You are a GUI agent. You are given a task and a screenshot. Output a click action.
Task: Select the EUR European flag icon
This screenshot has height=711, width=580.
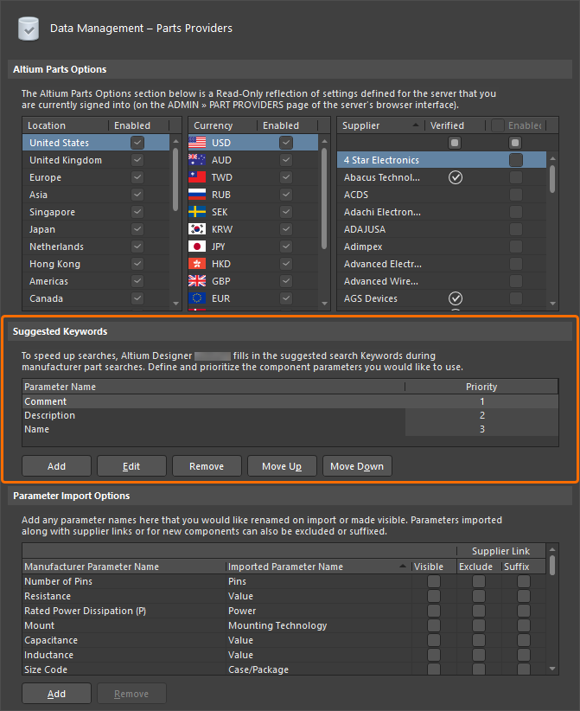(x=197, y=298)
